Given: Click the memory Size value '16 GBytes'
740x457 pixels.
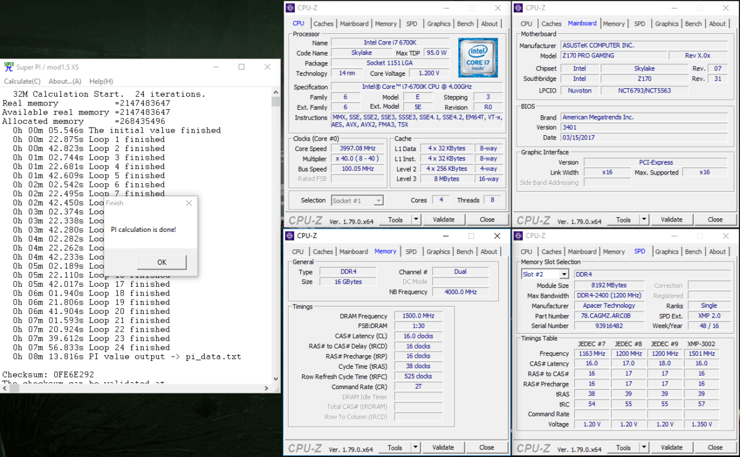Looking at the screenshot, I should [x=349, y=282].
